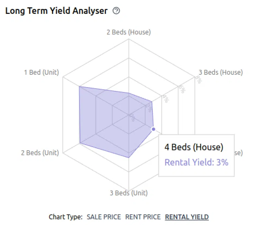Select the 1 Bed (Unit) radar vertex
Image resolution: width=257 pixels, height=225 pixels.
pos(79,86)
